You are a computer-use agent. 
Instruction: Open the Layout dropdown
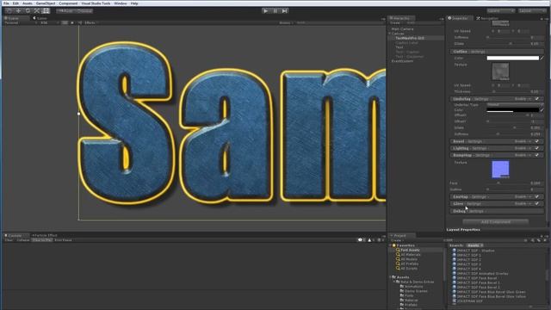[x=532, y=11]
